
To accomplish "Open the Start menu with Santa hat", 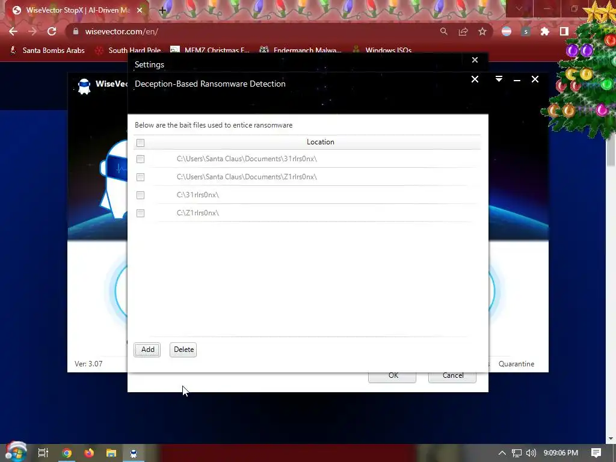I will (x=16, y=452).
